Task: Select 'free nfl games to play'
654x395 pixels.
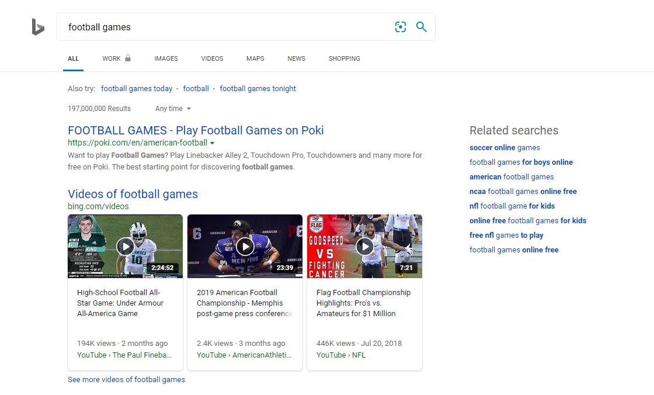Action: (506, 235)
